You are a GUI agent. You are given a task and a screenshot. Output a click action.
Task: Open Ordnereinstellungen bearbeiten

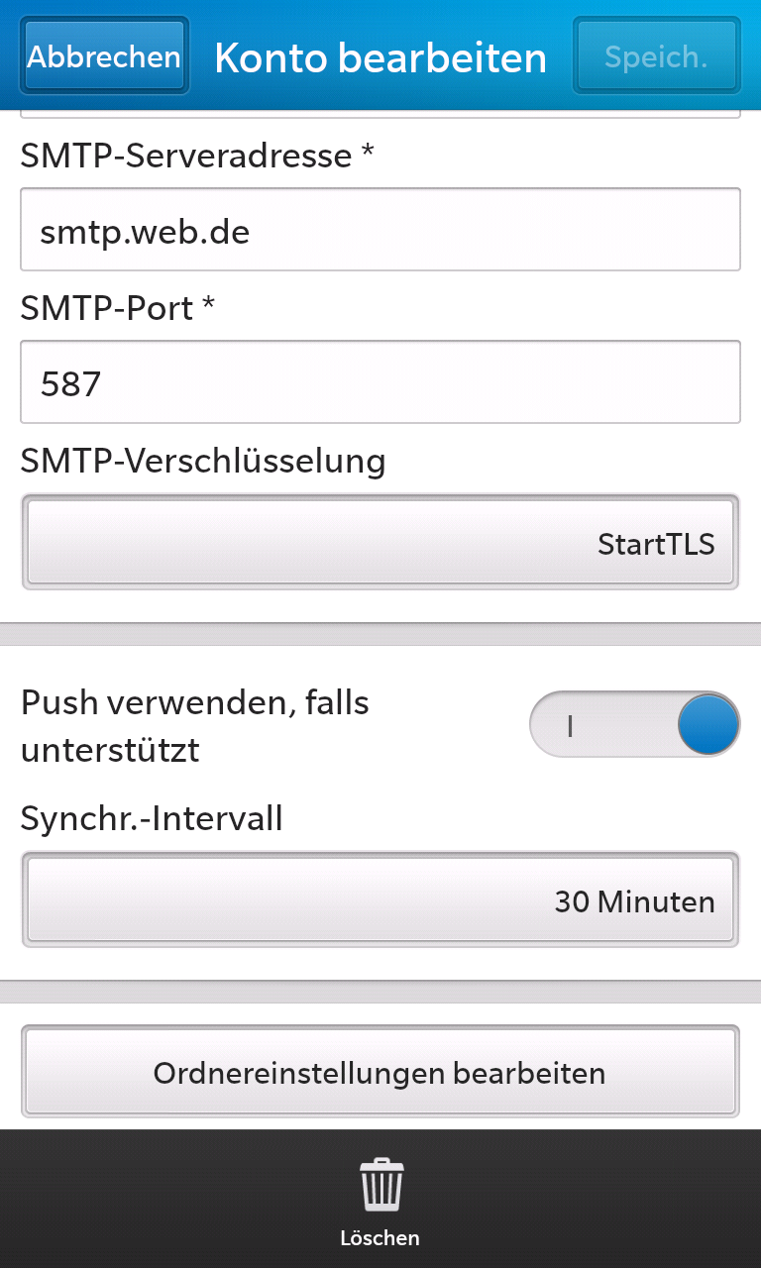(x=380, y=1072)
